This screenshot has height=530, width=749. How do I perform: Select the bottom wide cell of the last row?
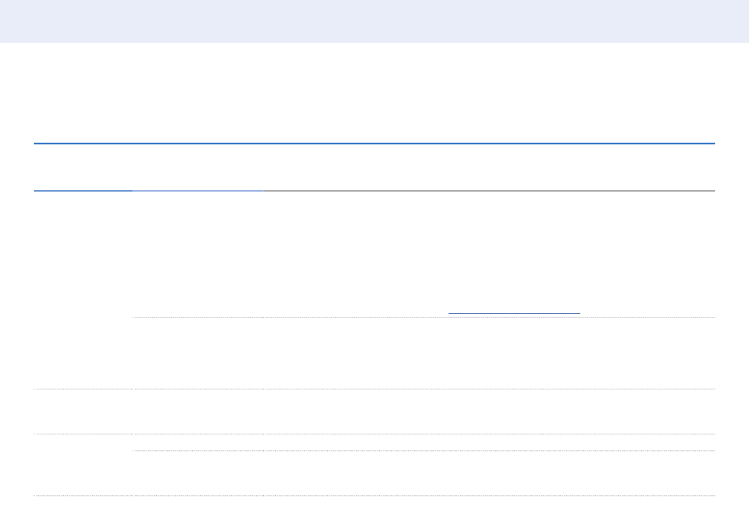[489, 473]
